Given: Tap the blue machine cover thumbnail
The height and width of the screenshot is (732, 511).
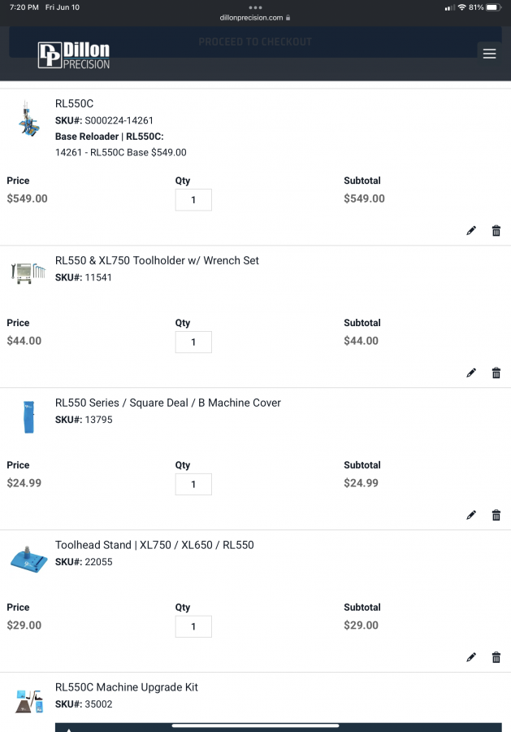Looking at the screenshot, I should click(x=30, y=416).
